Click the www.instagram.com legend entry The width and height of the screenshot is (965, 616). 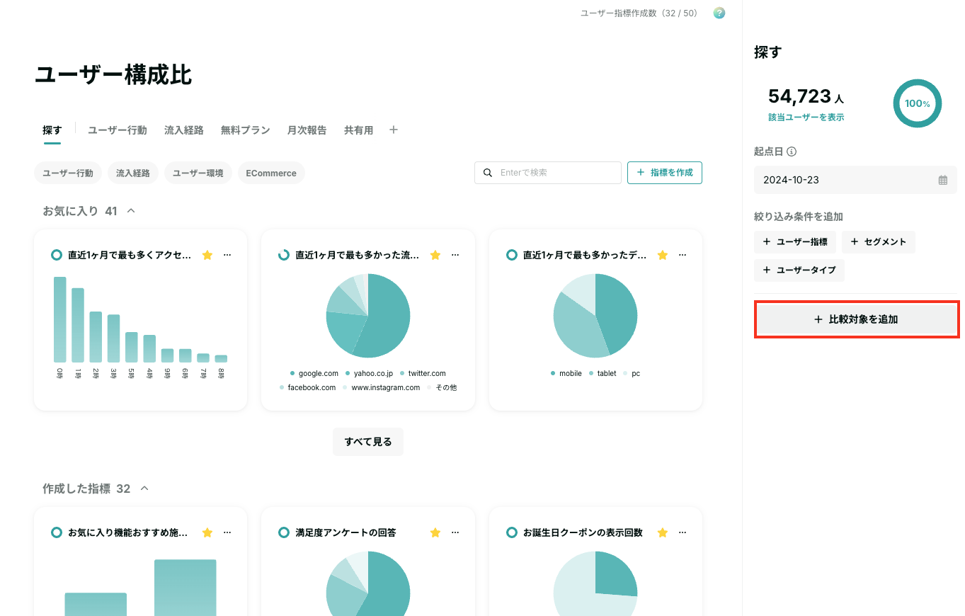coord(382,388)
